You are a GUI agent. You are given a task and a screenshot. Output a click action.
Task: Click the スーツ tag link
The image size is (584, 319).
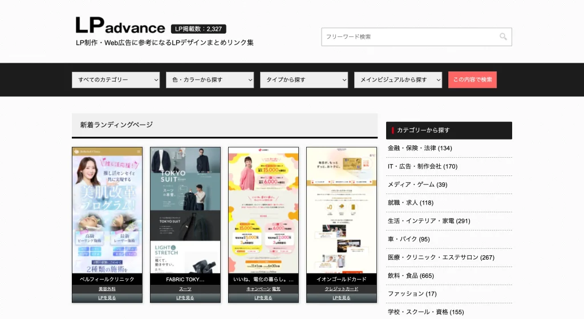click(185, 289)
